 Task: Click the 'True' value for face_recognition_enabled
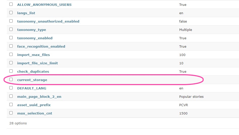pos(183,47)
